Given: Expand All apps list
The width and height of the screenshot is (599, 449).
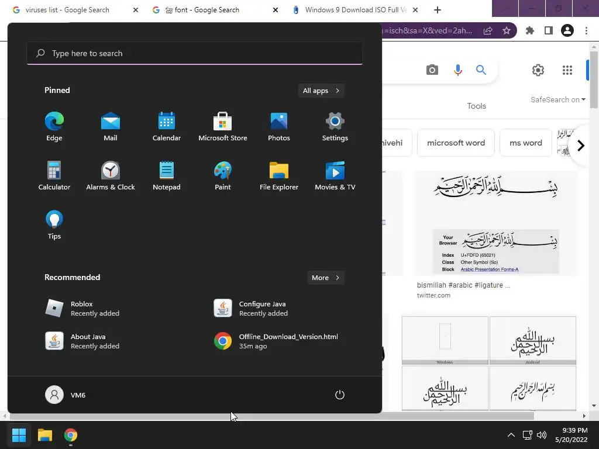Looking at the screenshot, I should coord(321,91).
